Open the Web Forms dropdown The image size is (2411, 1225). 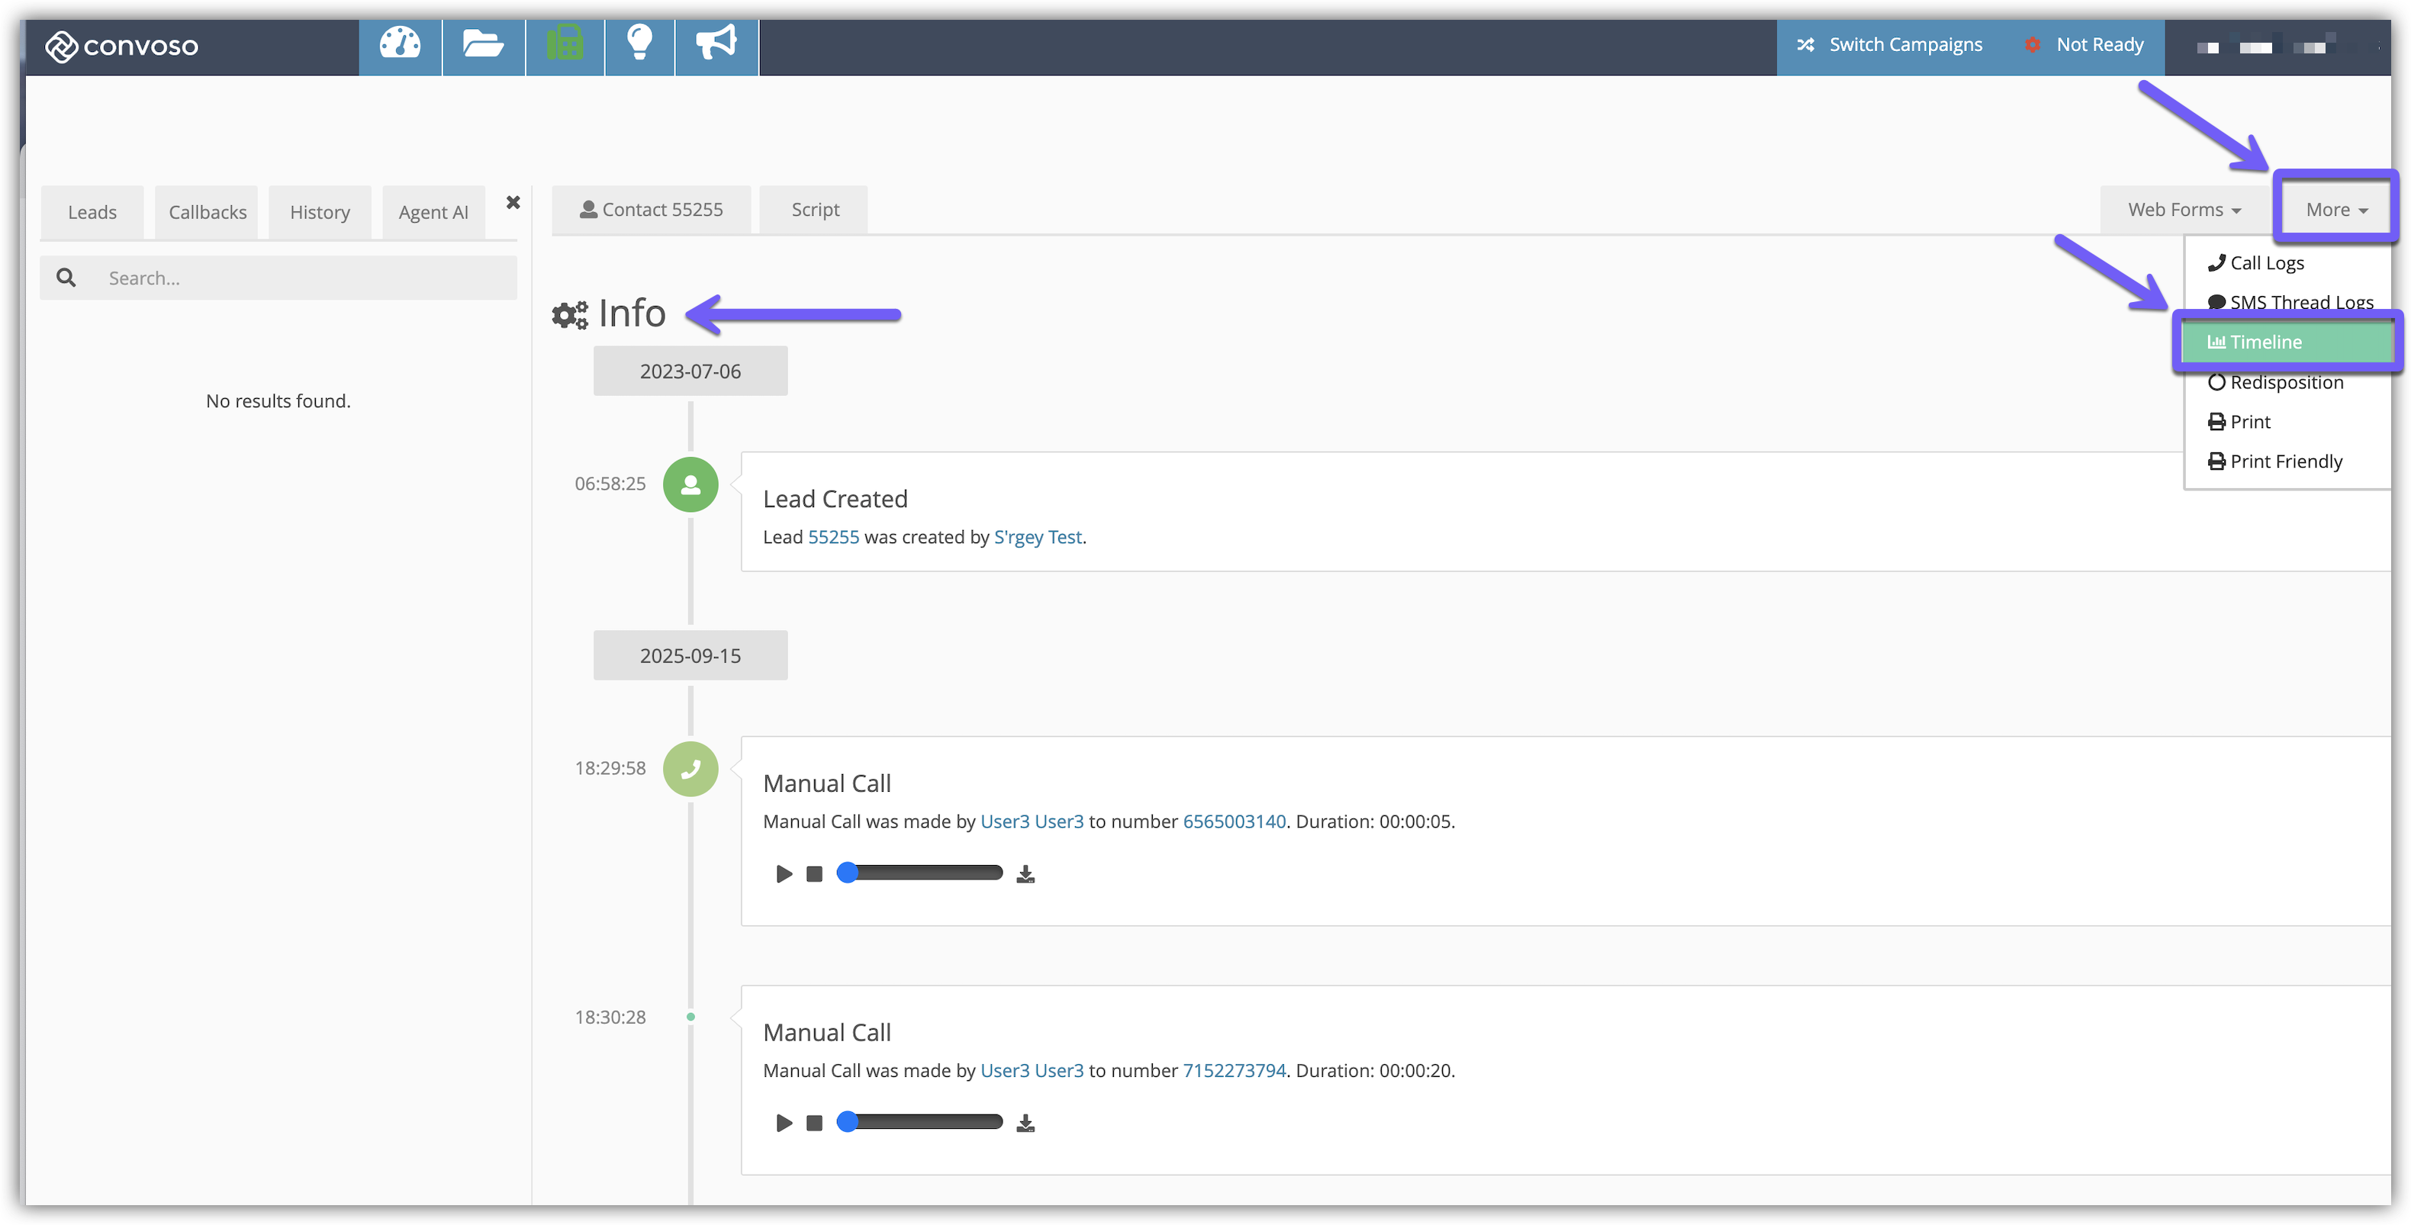click(2184, 210)
